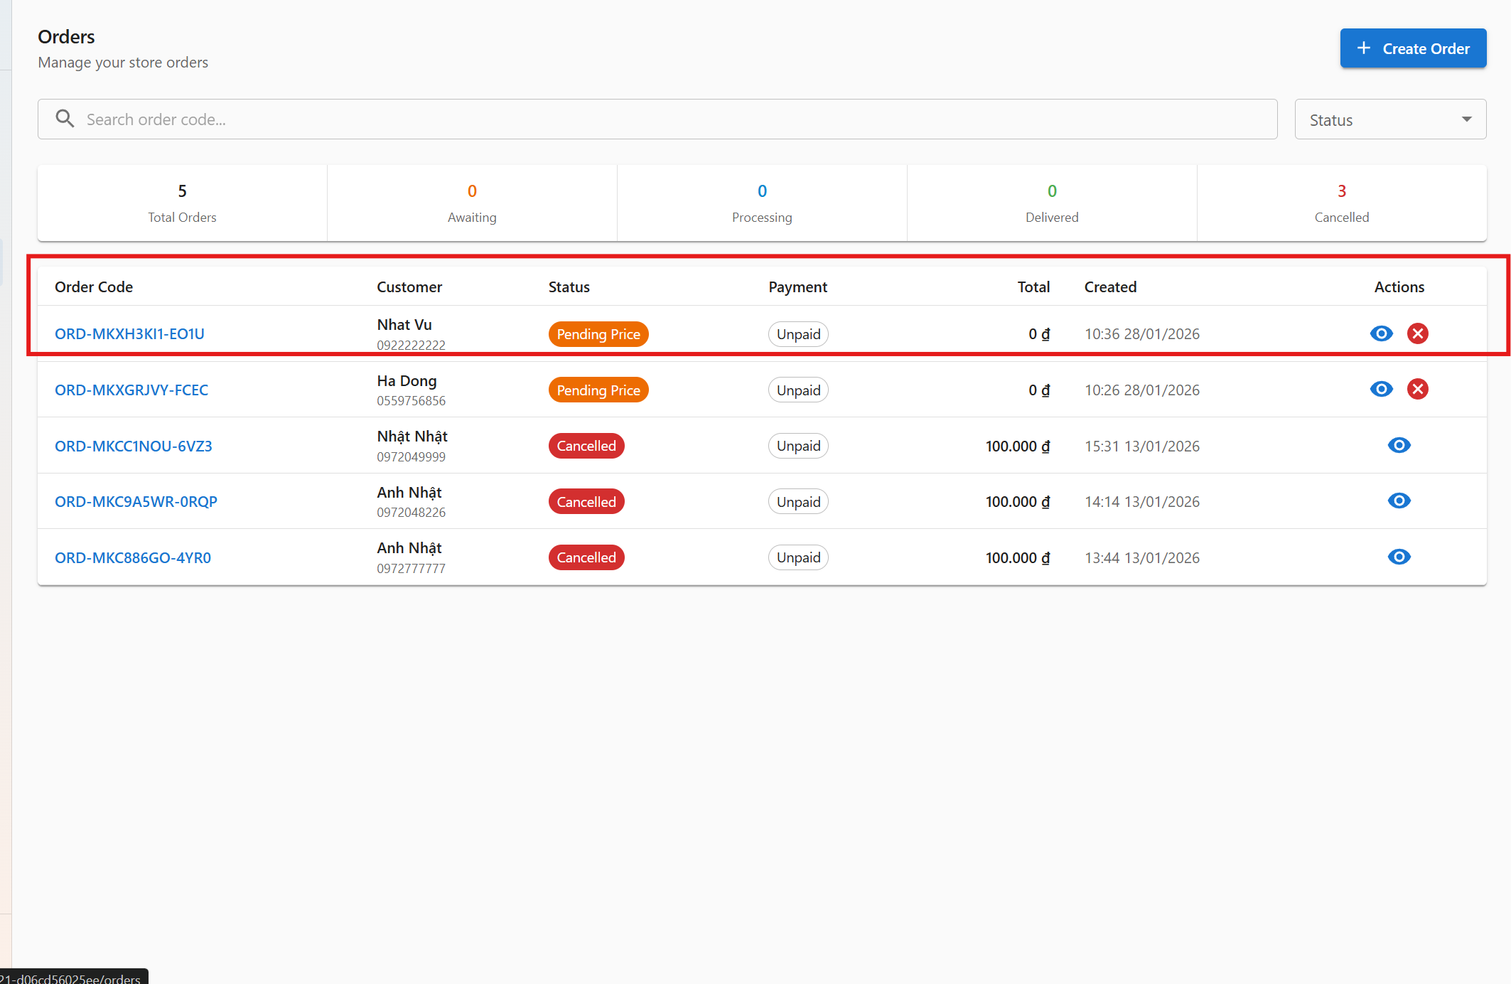This screenshot has height=984, width=1511.
Task: Click the Status dropdown arrow
Action: point(1466,119)
